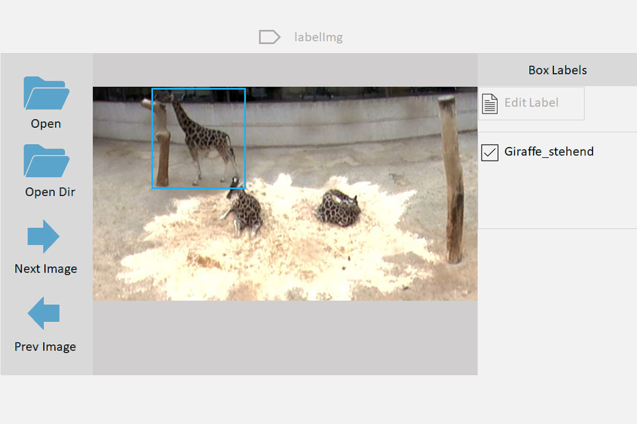Click the "Prev Image" text label

(45, 347)
